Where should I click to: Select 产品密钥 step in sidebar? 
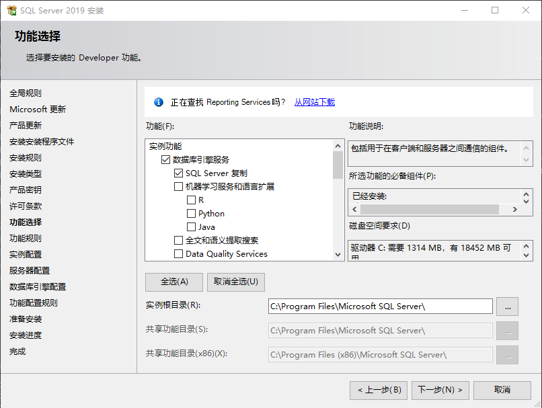pos(26,190)
